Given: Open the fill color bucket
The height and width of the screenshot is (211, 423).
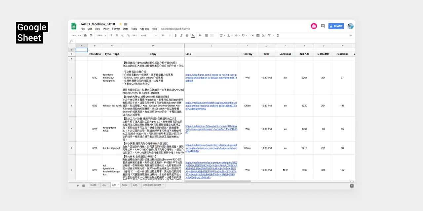Looking at the screenshot, I should click(x=200, y=35).
